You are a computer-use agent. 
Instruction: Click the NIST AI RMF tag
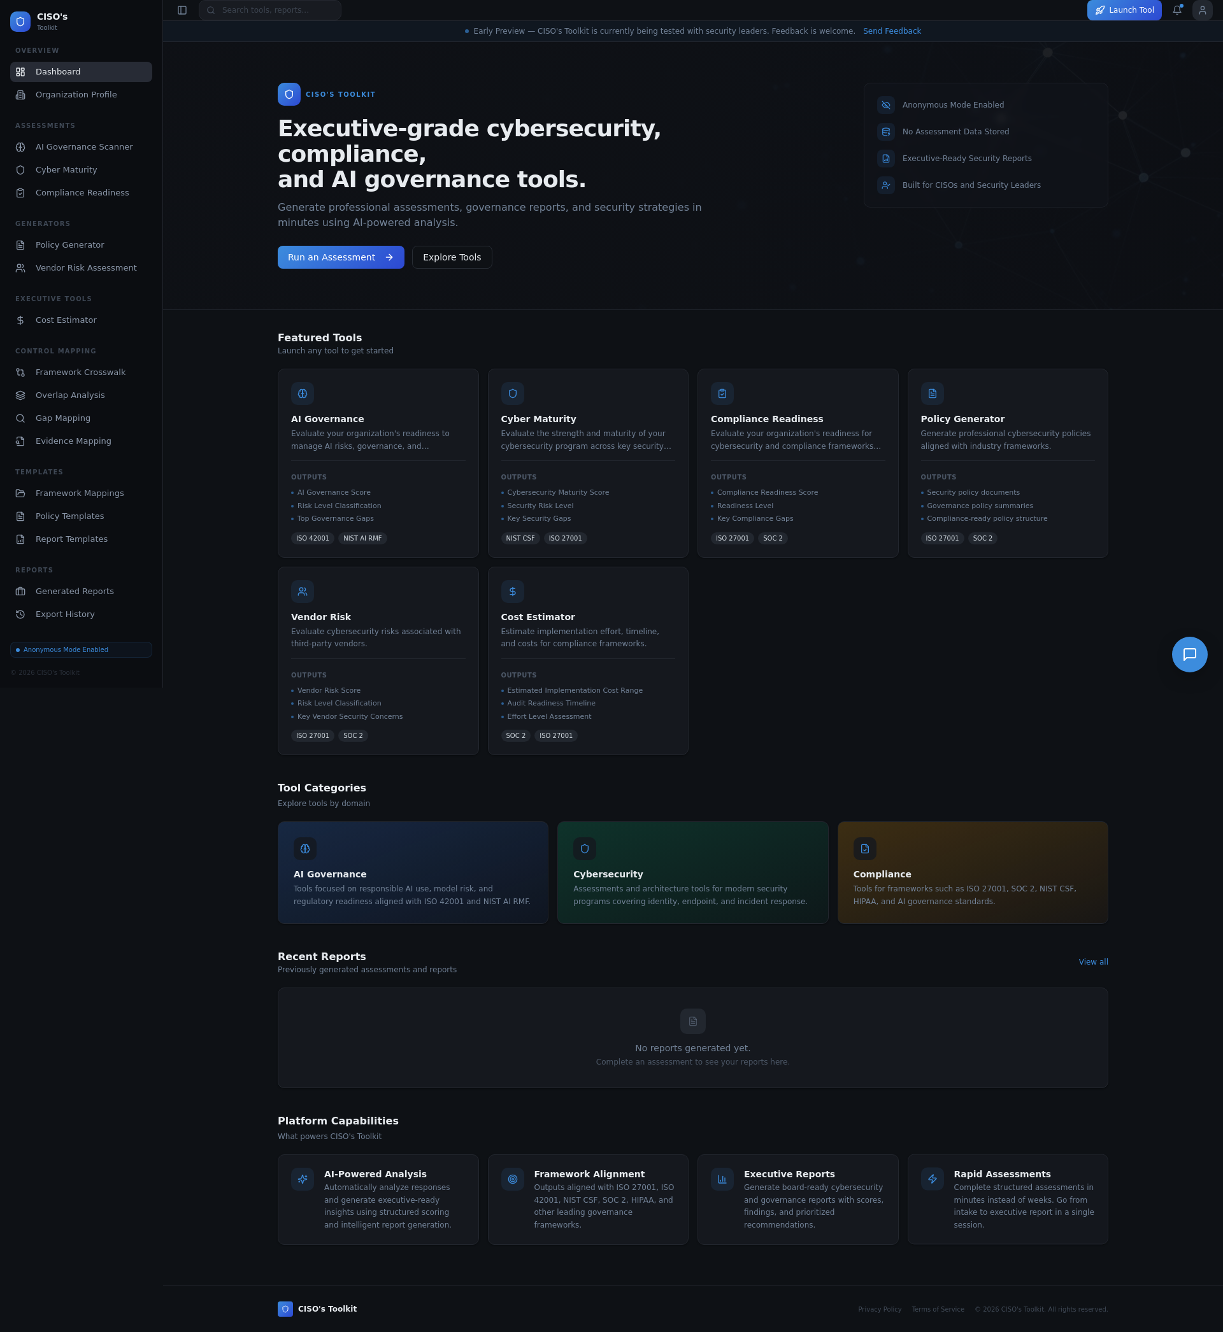[362, 539]
